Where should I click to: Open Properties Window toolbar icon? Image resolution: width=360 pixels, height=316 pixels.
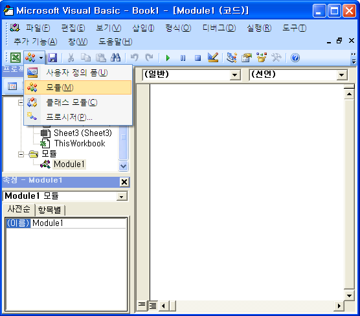[247, 58]
